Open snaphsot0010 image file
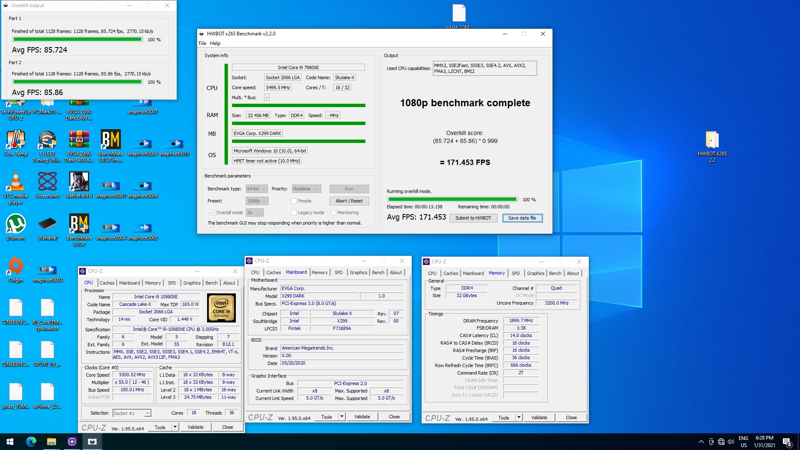 click(174, 147)
